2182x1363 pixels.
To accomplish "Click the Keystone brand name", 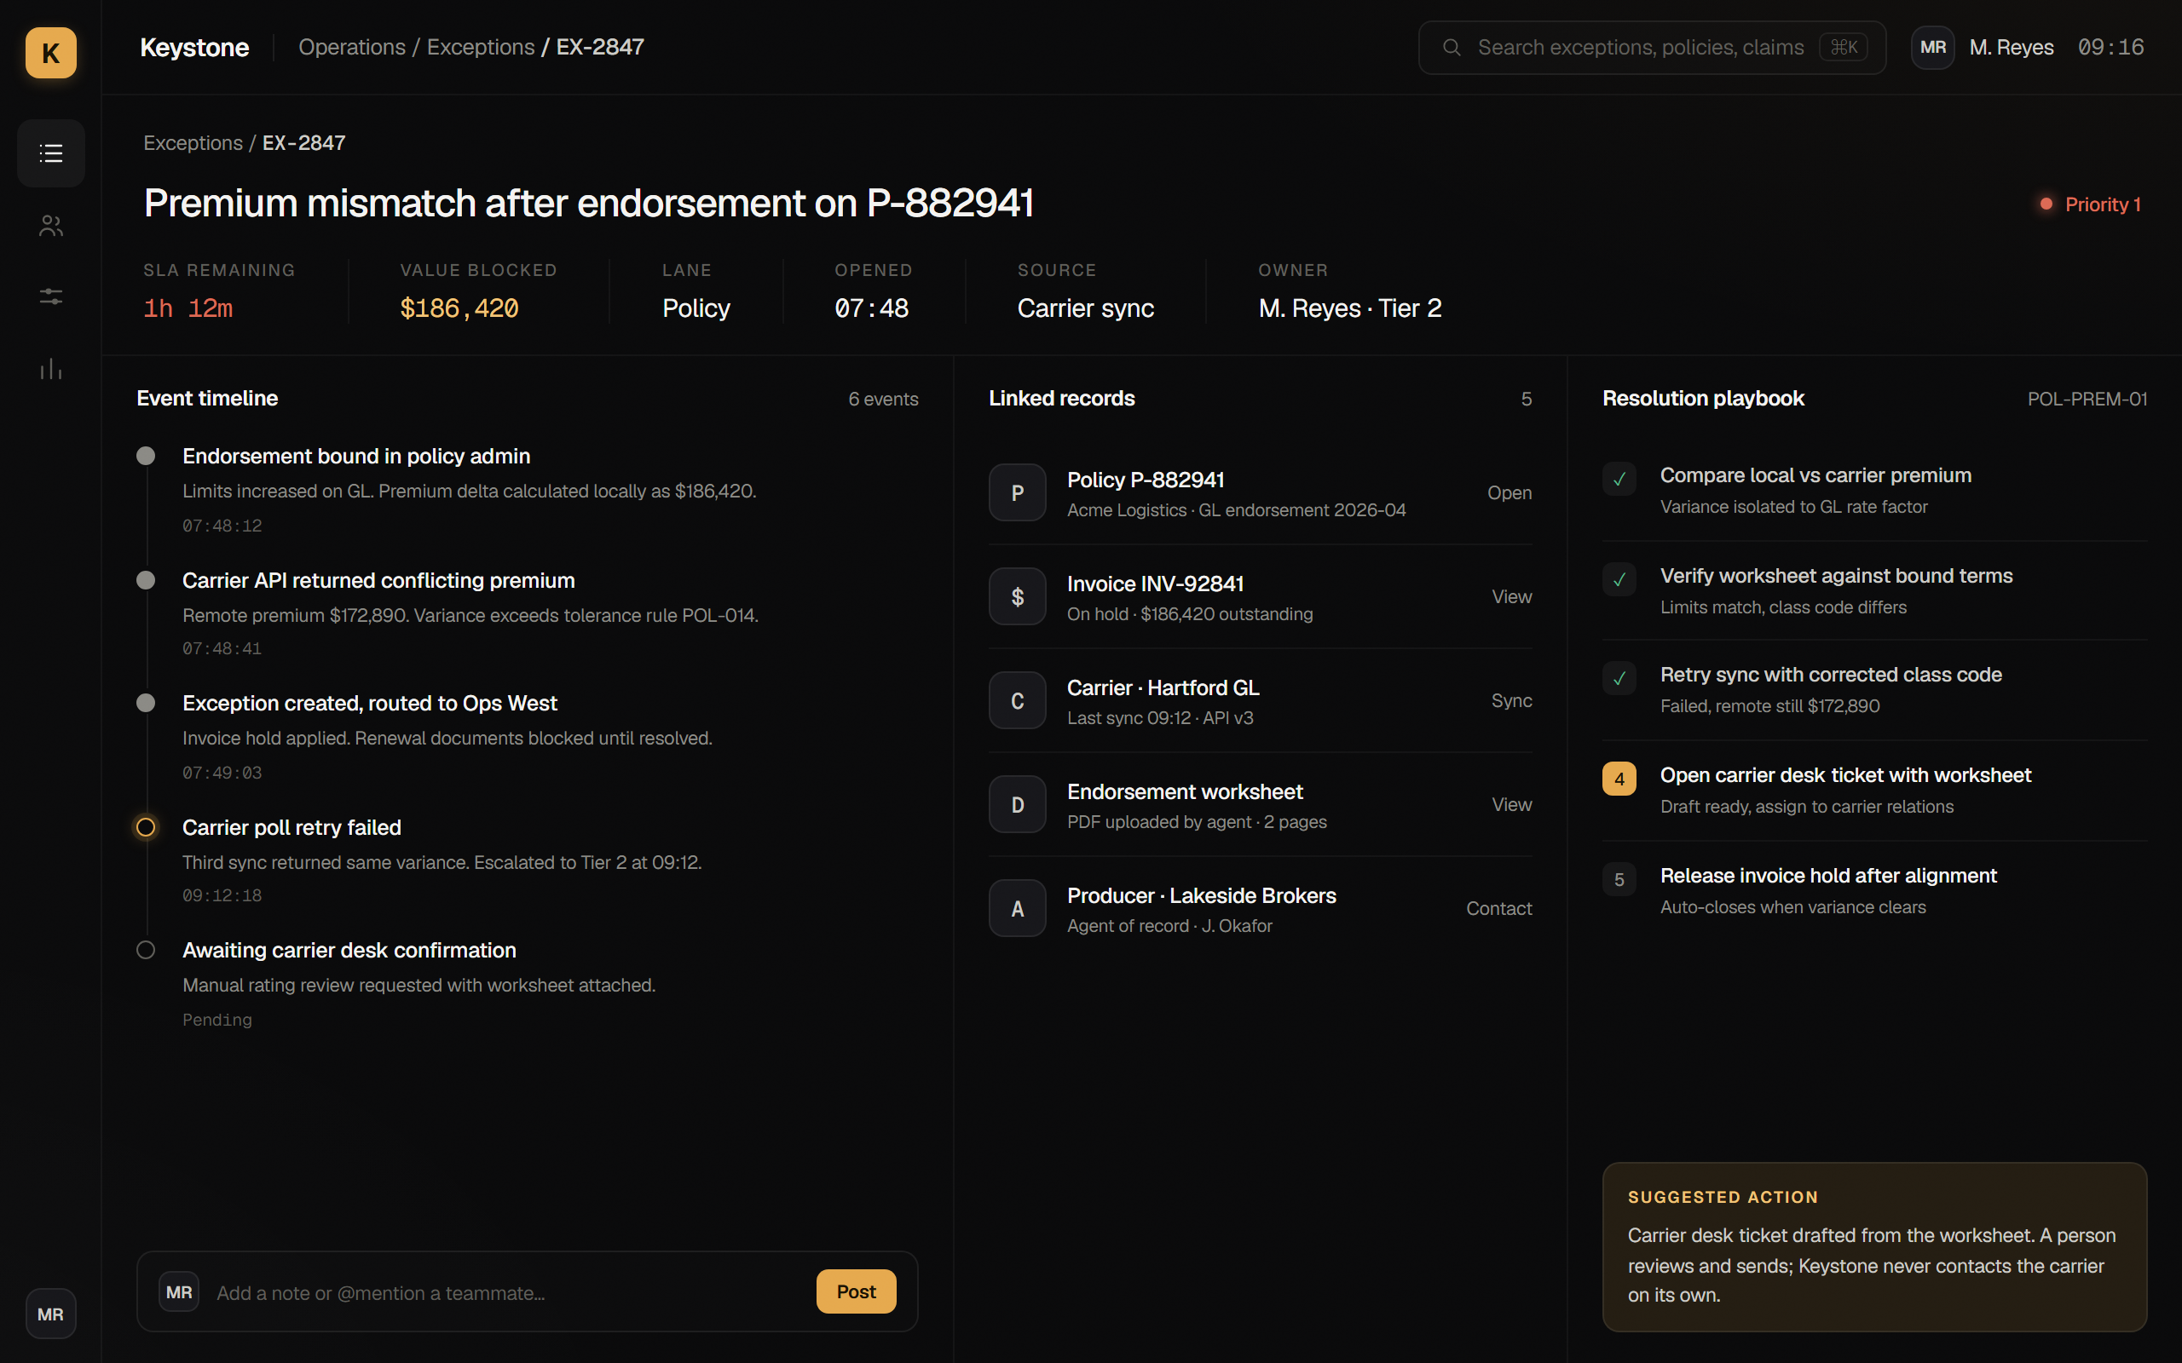I will pyautogui.click(x=193, y=48).
